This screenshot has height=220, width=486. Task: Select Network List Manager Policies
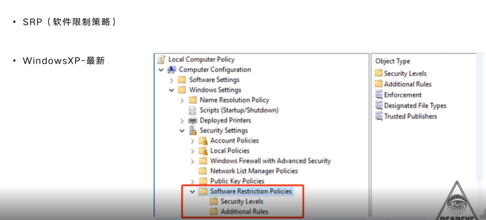254,171
